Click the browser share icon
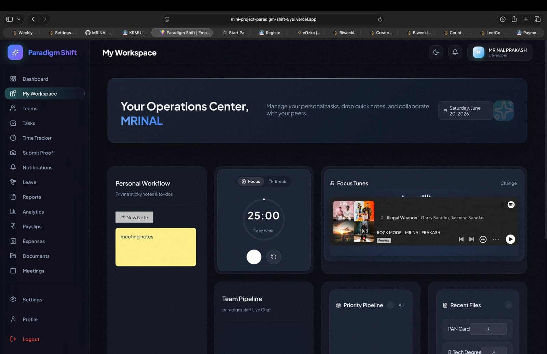This screenshot has height=354, width=547. click(x=514, y=19)
